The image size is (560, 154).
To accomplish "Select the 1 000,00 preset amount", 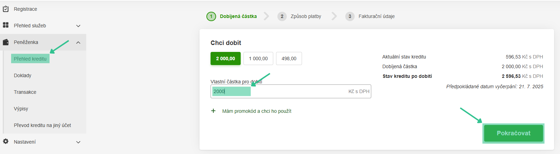I will pos(258,58).
